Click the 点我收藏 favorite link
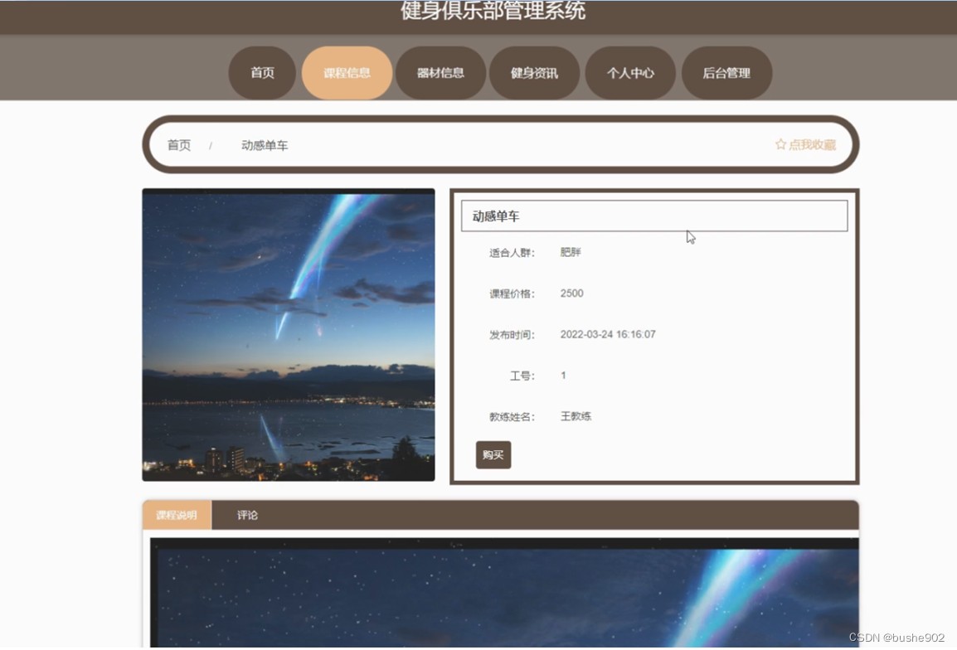The image size is (957, 650). click(805, 144)
